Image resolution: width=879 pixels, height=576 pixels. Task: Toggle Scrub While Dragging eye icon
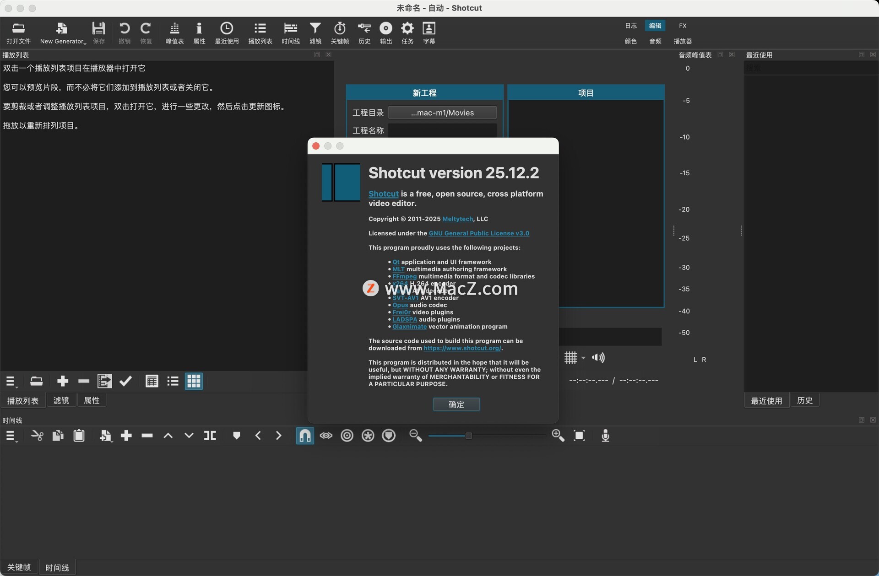pyautogui.click(x=326, y=436)
